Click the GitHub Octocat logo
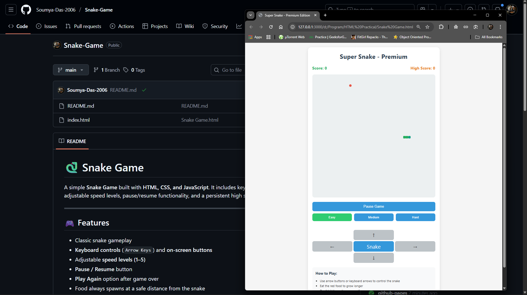This screenshot has width=527, height=295. point(26,10)
